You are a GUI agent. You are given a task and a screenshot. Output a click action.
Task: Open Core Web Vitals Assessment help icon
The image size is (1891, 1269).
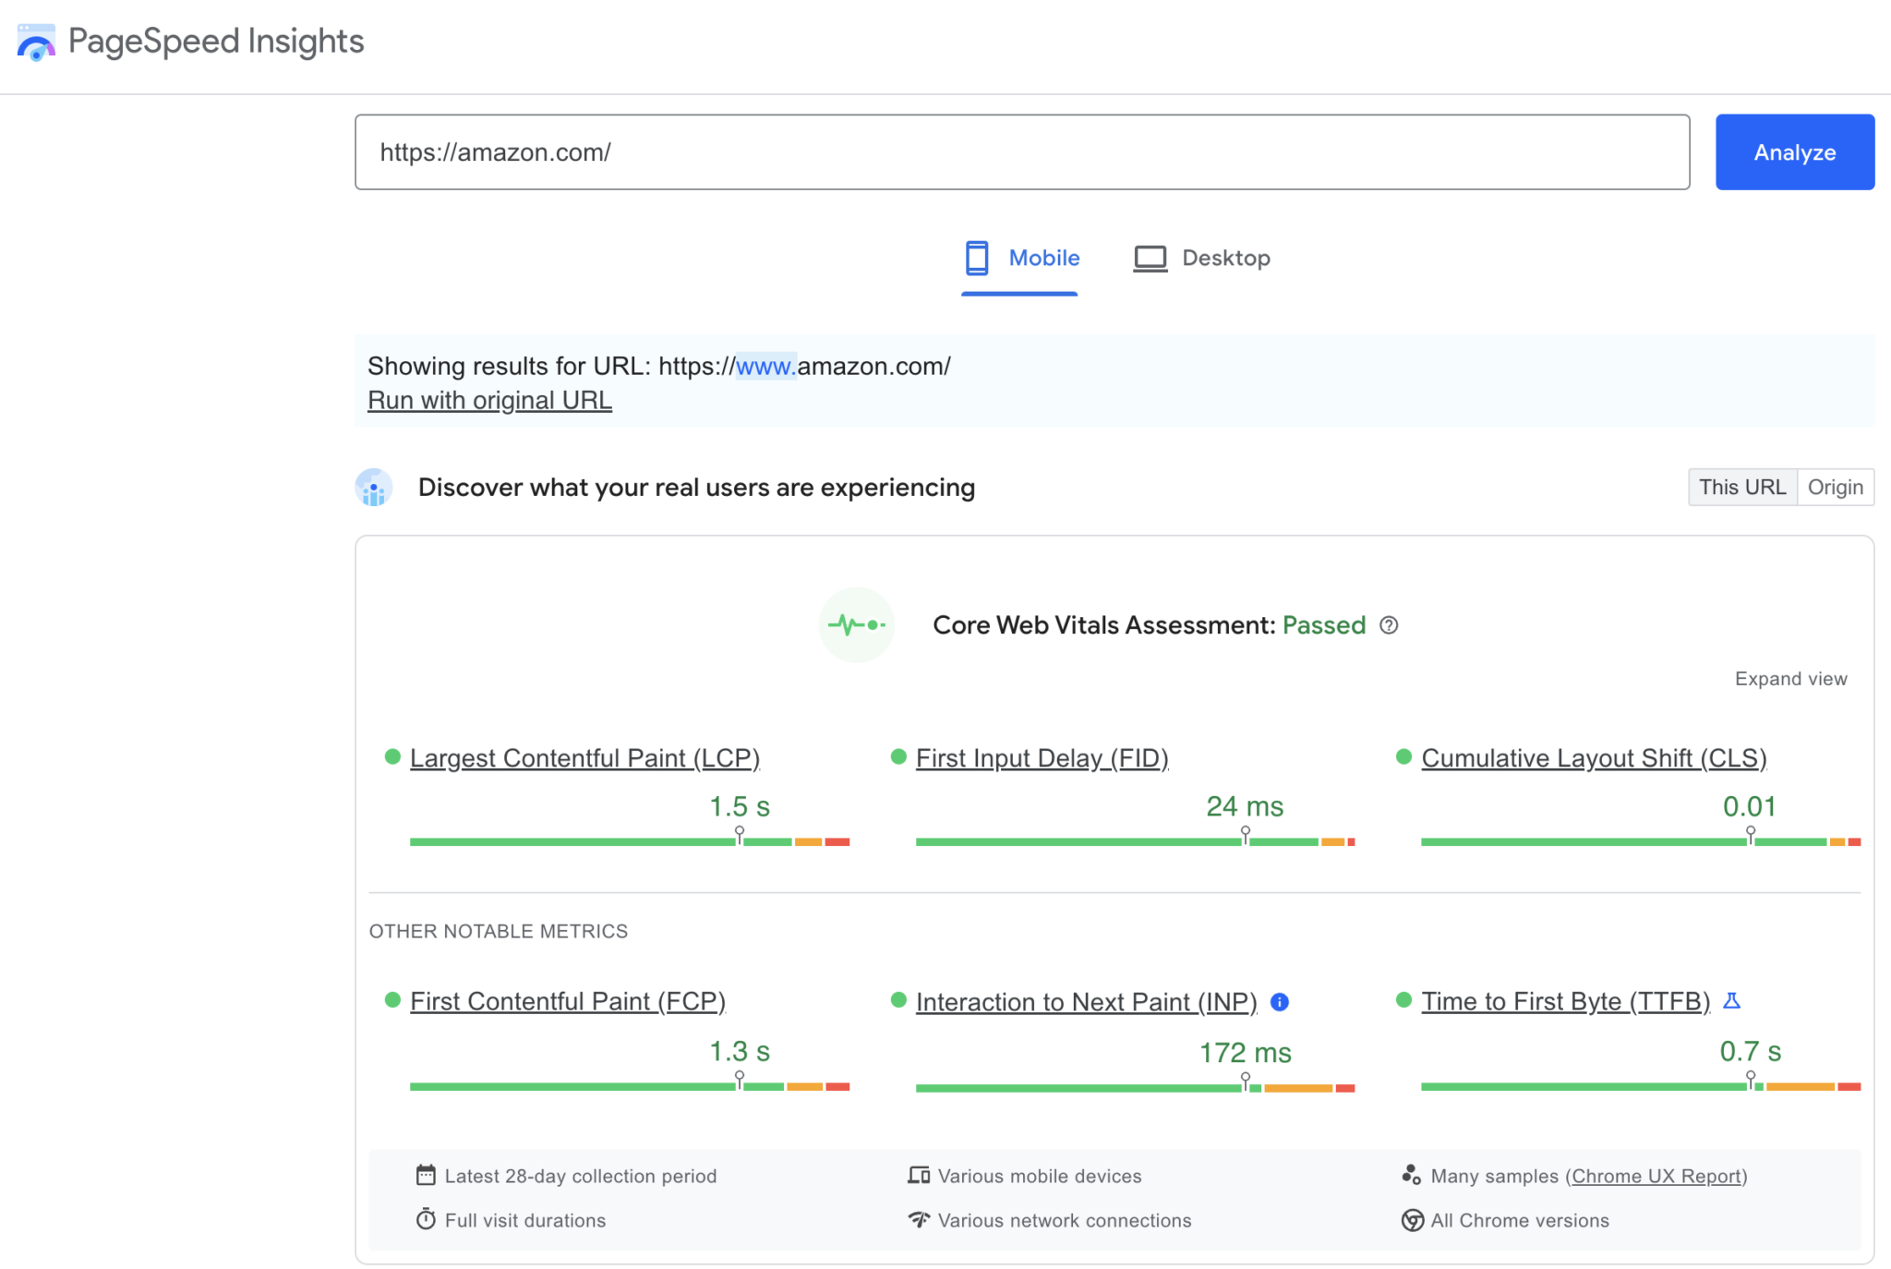coord(1389,625)
